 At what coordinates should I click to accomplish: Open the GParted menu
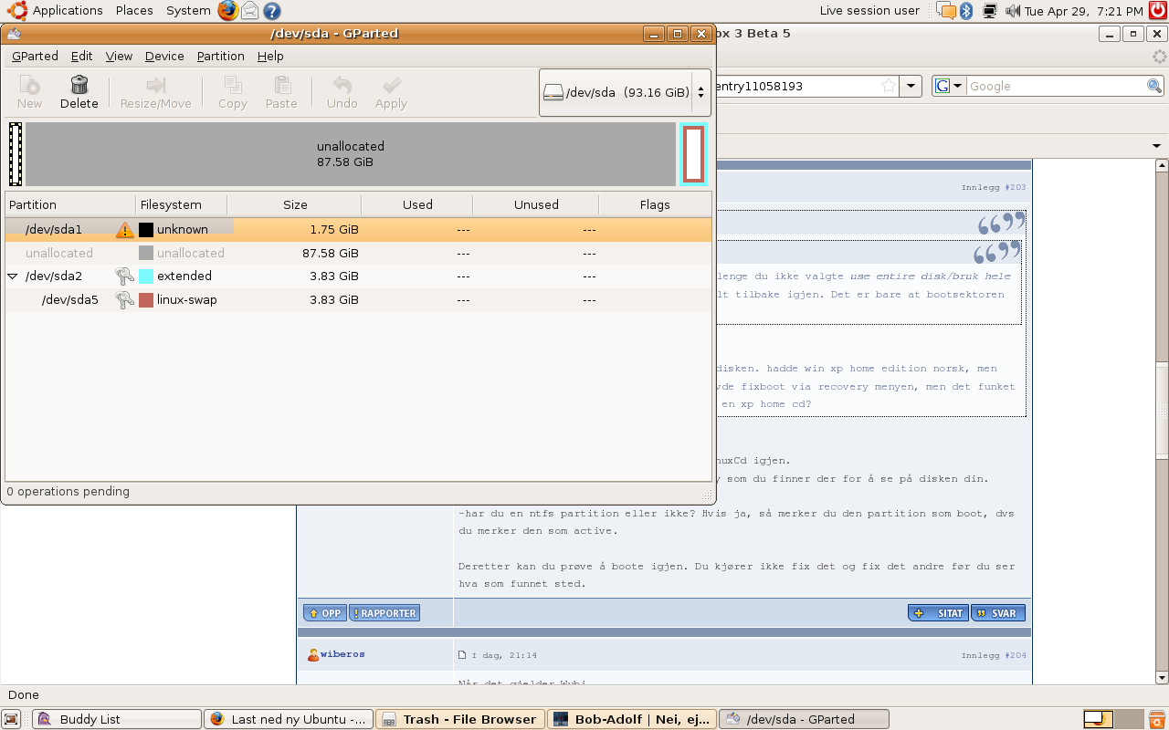click(35, 56)
